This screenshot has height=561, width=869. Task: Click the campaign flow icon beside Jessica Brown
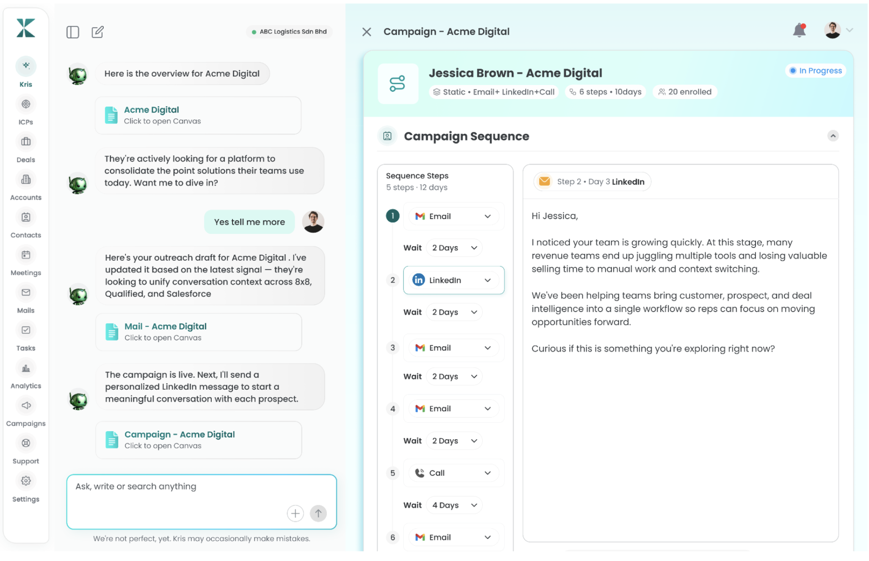click(x=398, y=83)
